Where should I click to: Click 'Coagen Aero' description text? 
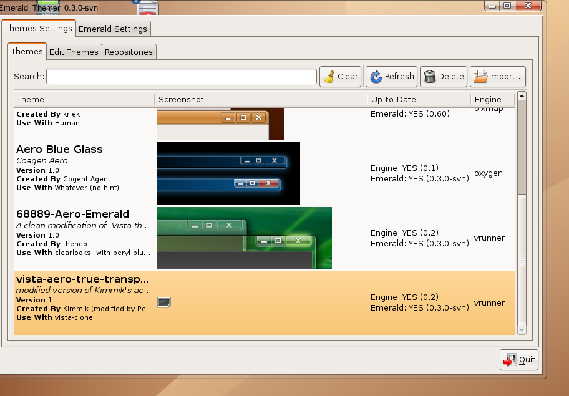tap(42, 161)
